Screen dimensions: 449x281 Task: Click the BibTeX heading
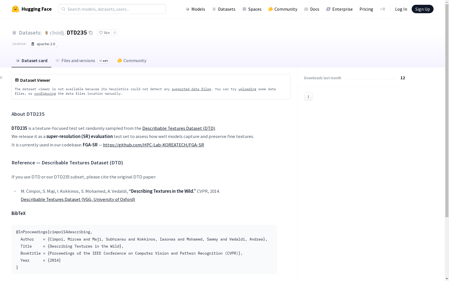tap(19, 213)
